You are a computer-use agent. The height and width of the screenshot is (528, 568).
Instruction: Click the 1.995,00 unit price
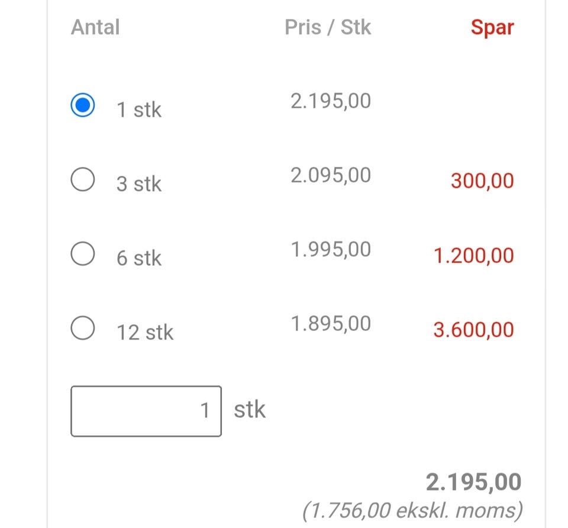331,249
